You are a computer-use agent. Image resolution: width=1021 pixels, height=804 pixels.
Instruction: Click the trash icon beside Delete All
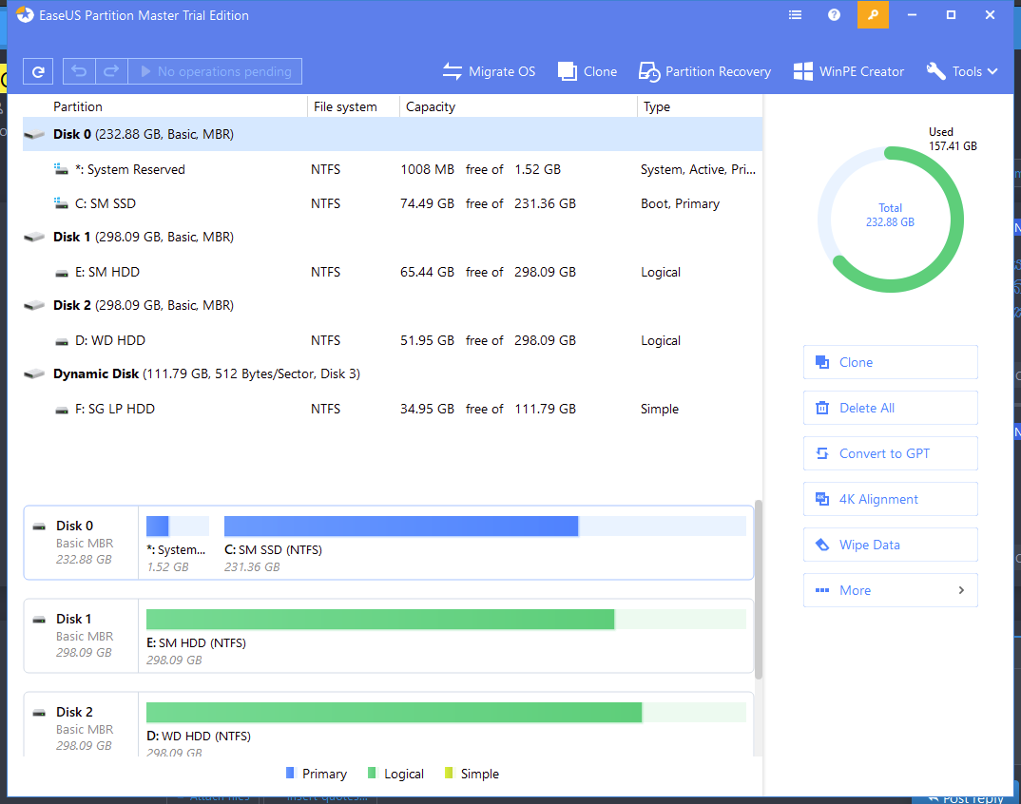point(822,408)
